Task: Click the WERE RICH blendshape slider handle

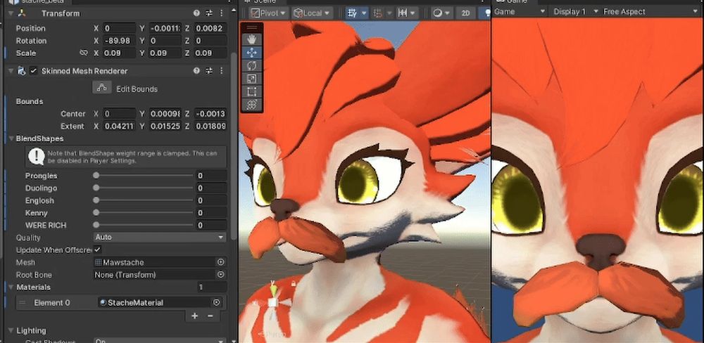Action: point(96,225)
